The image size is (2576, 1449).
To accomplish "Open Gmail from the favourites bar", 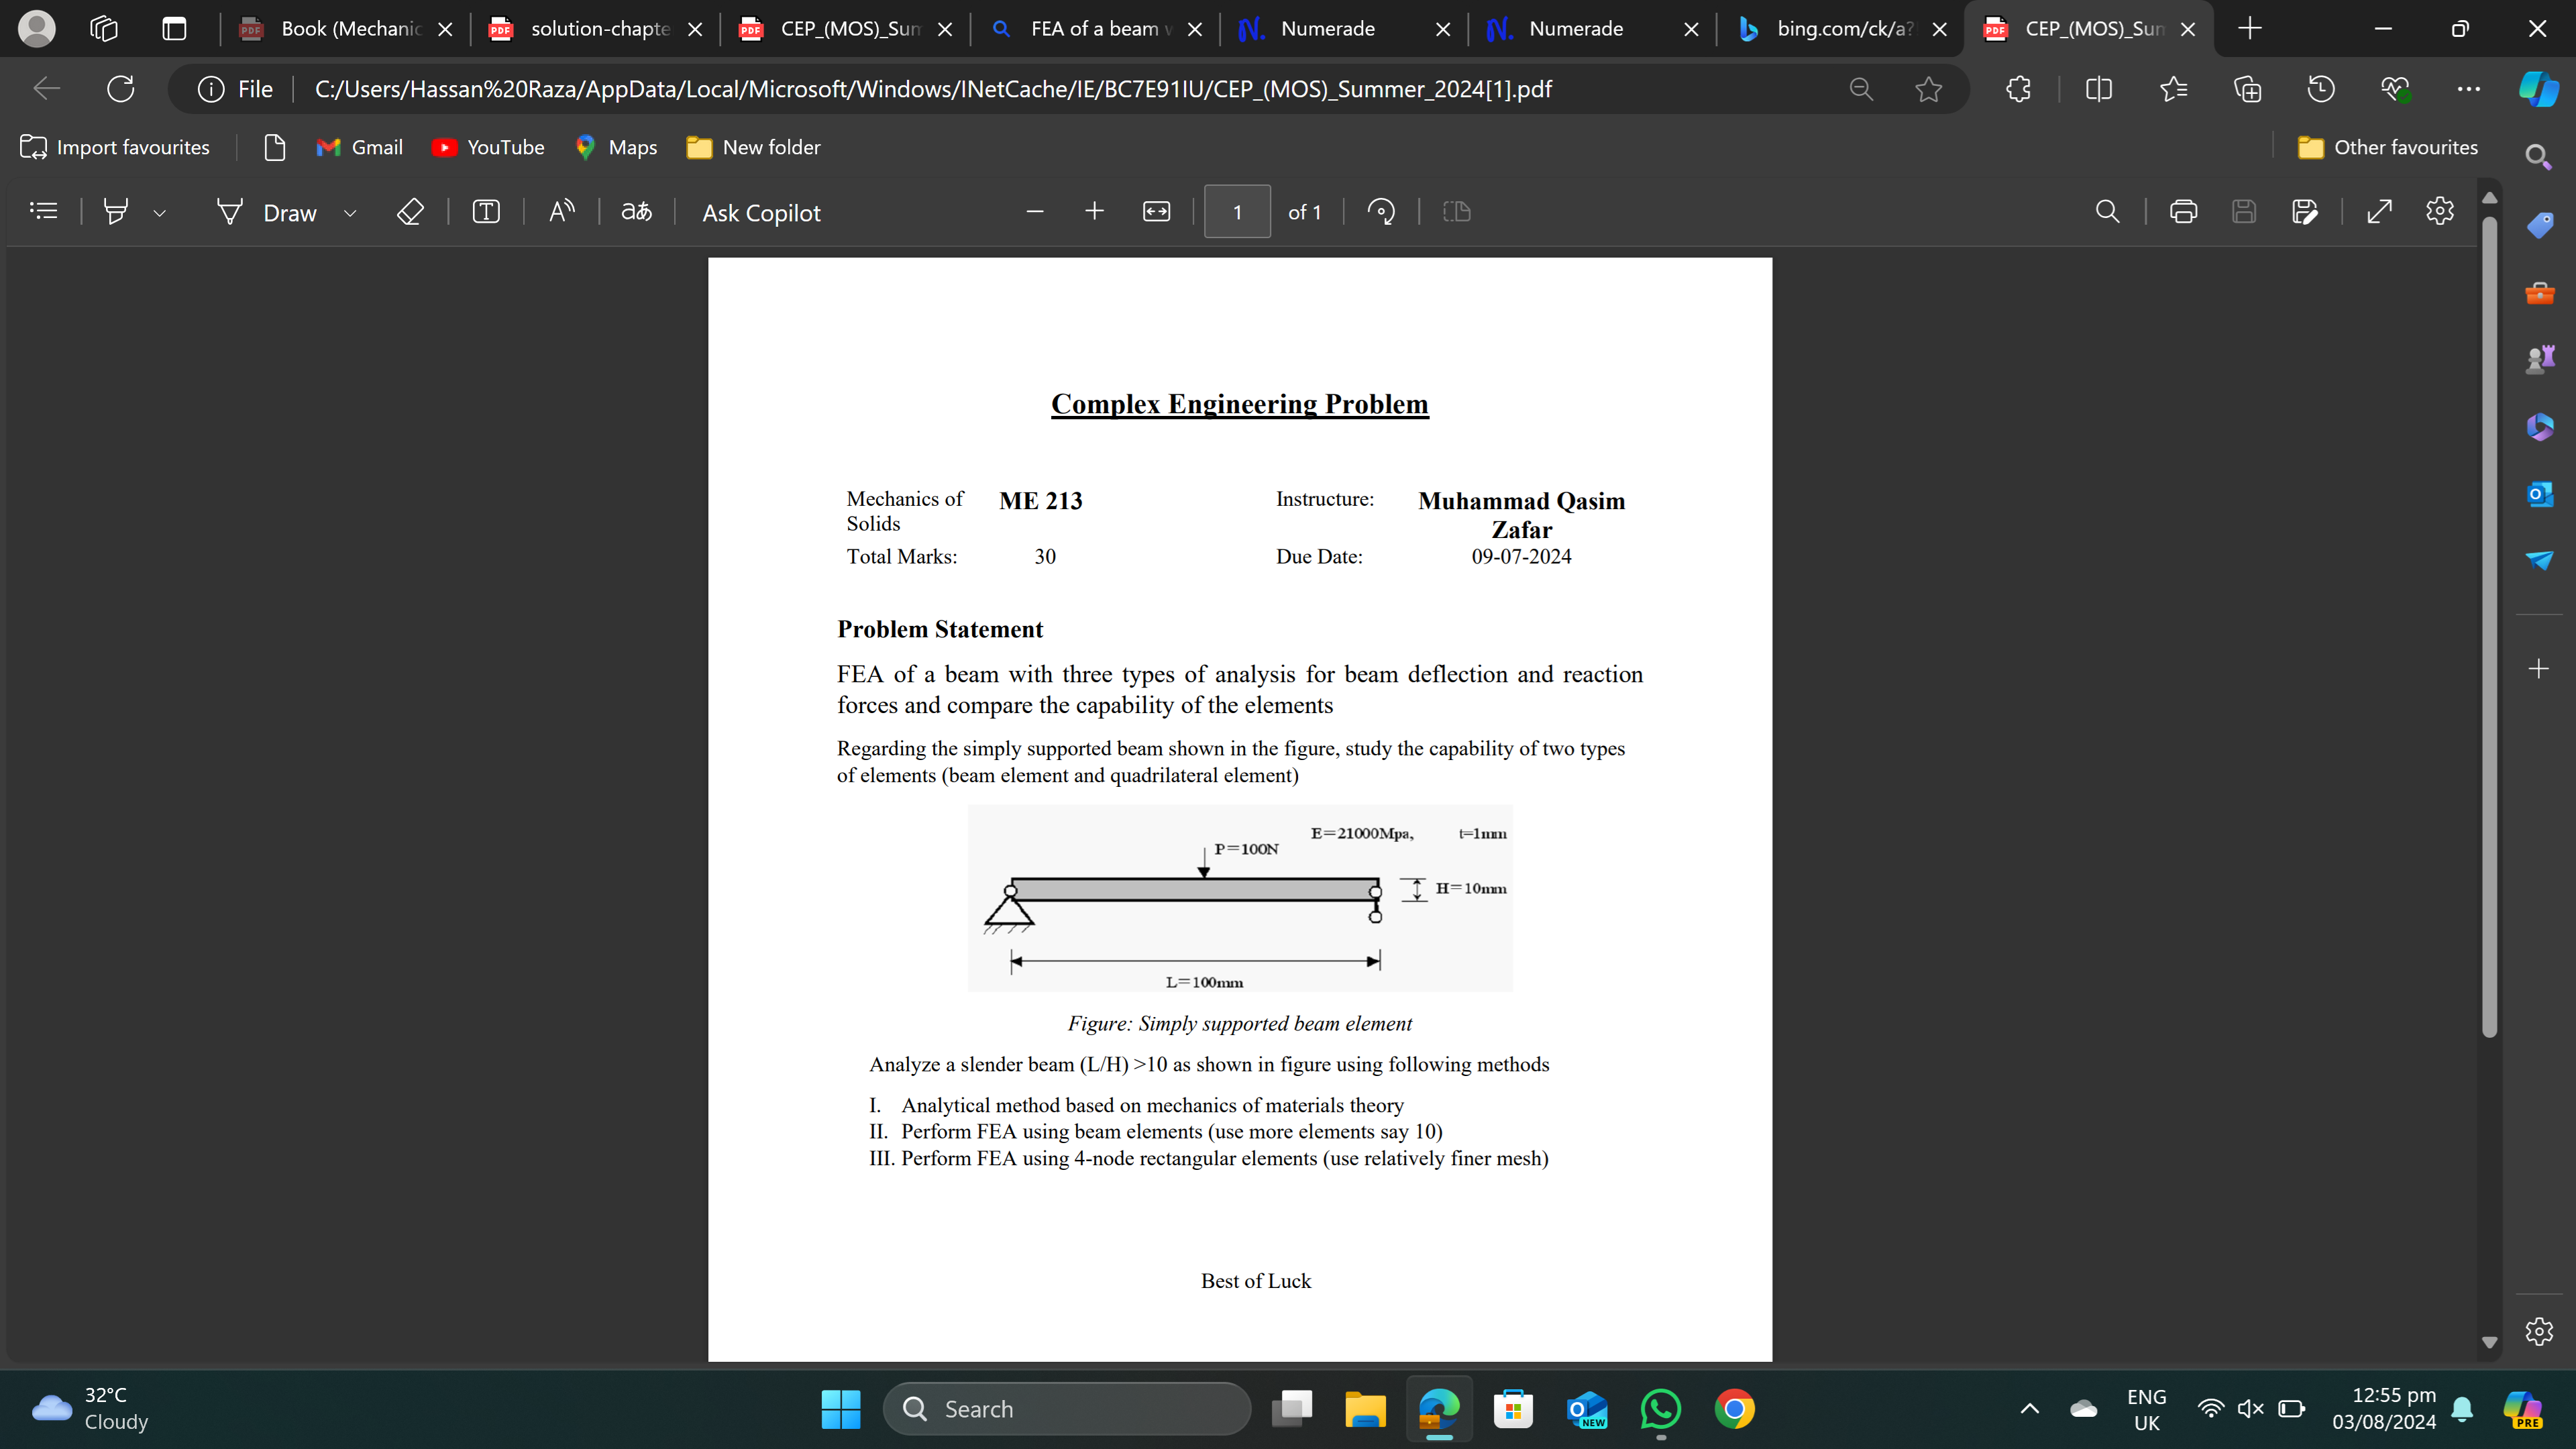I will pyautogui.click(x=359, y=147).
